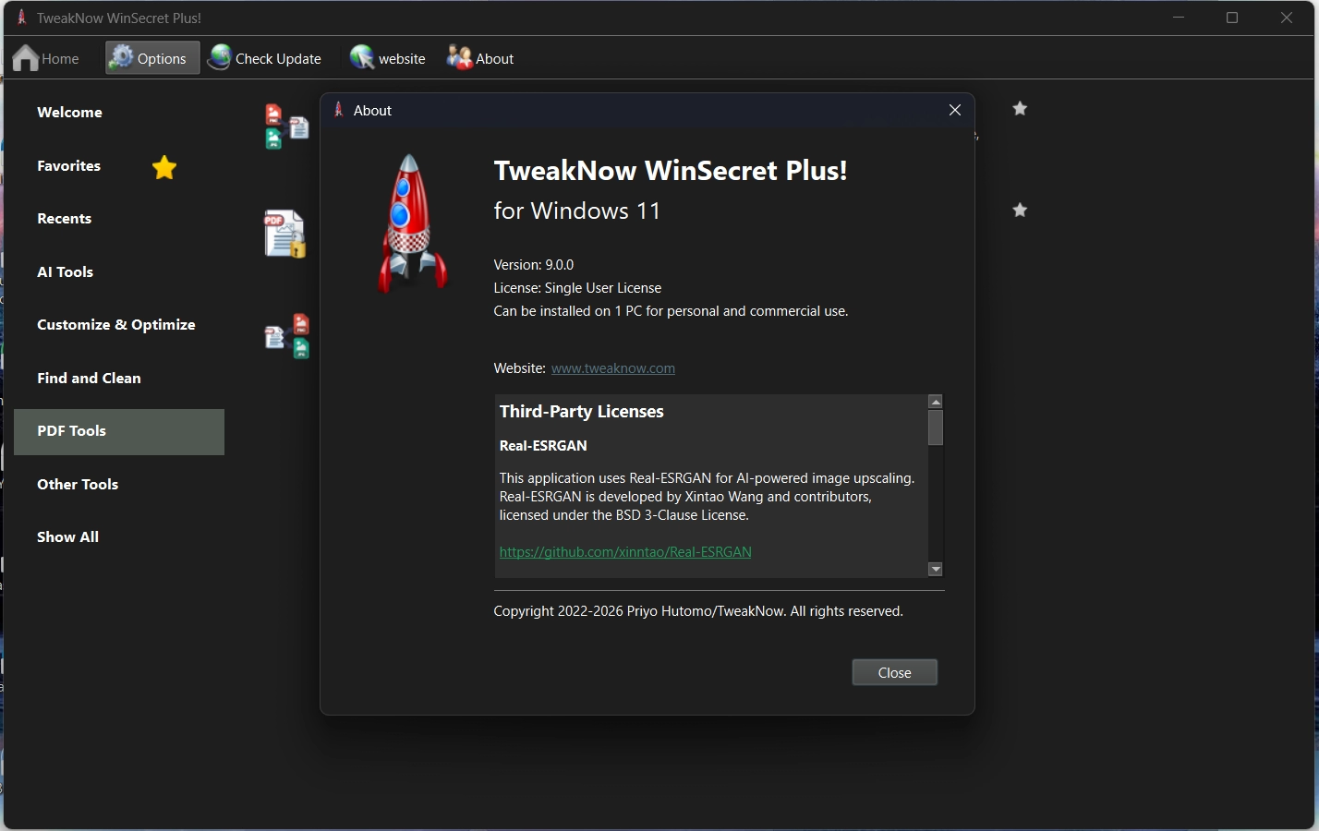Click the 'Can be installed on 1 PC' line
This screenshot has width=1319, height=831.
[671, 311]
